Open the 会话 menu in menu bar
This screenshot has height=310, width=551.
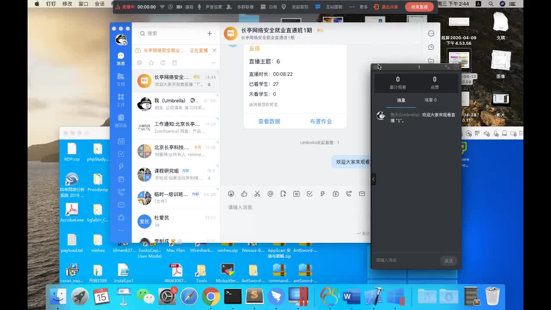[99, 3]
